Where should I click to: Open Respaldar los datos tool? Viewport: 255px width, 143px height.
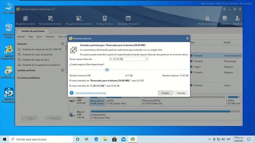(25, 20)
